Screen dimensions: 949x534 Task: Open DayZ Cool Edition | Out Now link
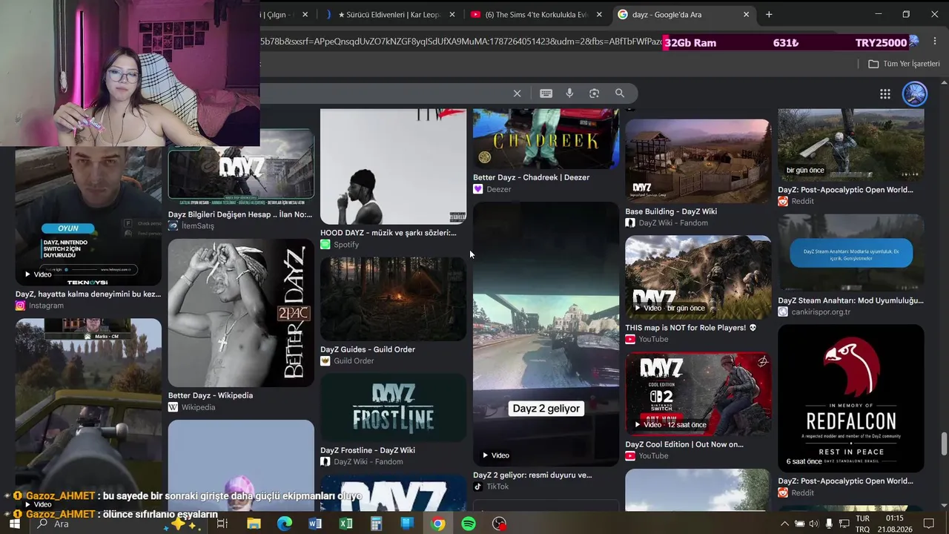pos(684,445)
